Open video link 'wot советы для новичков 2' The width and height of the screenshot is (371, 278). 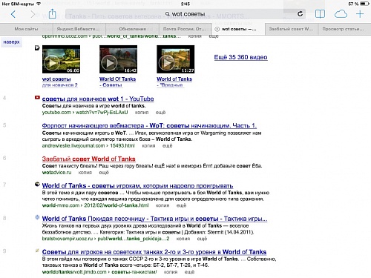[x=60, y=82]
